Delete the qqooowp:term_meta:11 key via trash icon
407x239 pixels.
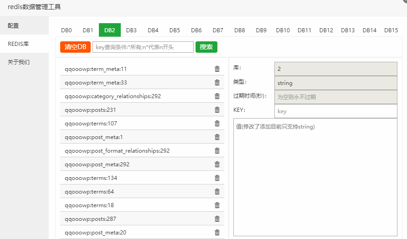pos(217,69)
